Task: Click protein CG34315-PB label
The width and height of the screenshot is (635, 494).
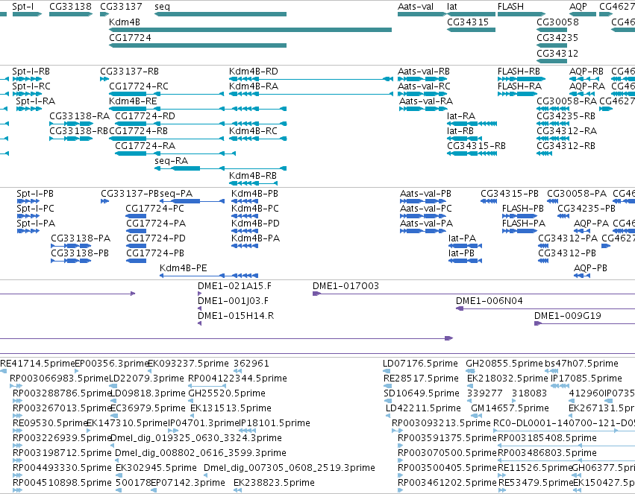Action: point(510,194)
